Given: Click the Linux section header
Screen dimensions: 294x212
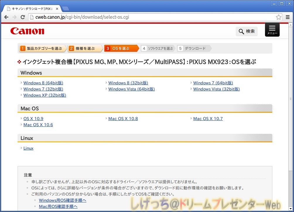Looking at the screenshot, I should tap(145, 138).
